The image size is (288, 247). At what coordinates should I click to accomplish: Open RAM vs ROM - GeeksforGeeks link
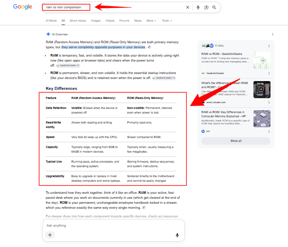tap(221, 54)
